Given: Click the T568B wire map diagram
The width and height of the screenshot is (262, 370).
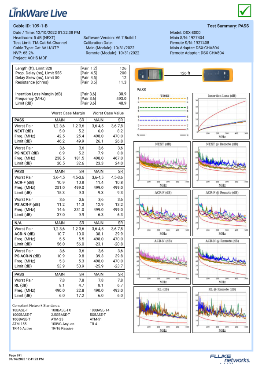Looking at the screenshot, I should tap(163, 115).
